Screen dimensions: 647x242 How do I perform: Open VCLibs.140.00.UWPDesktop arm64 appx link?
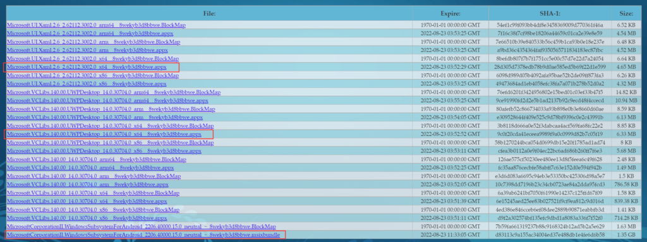[x=107, y=100]
